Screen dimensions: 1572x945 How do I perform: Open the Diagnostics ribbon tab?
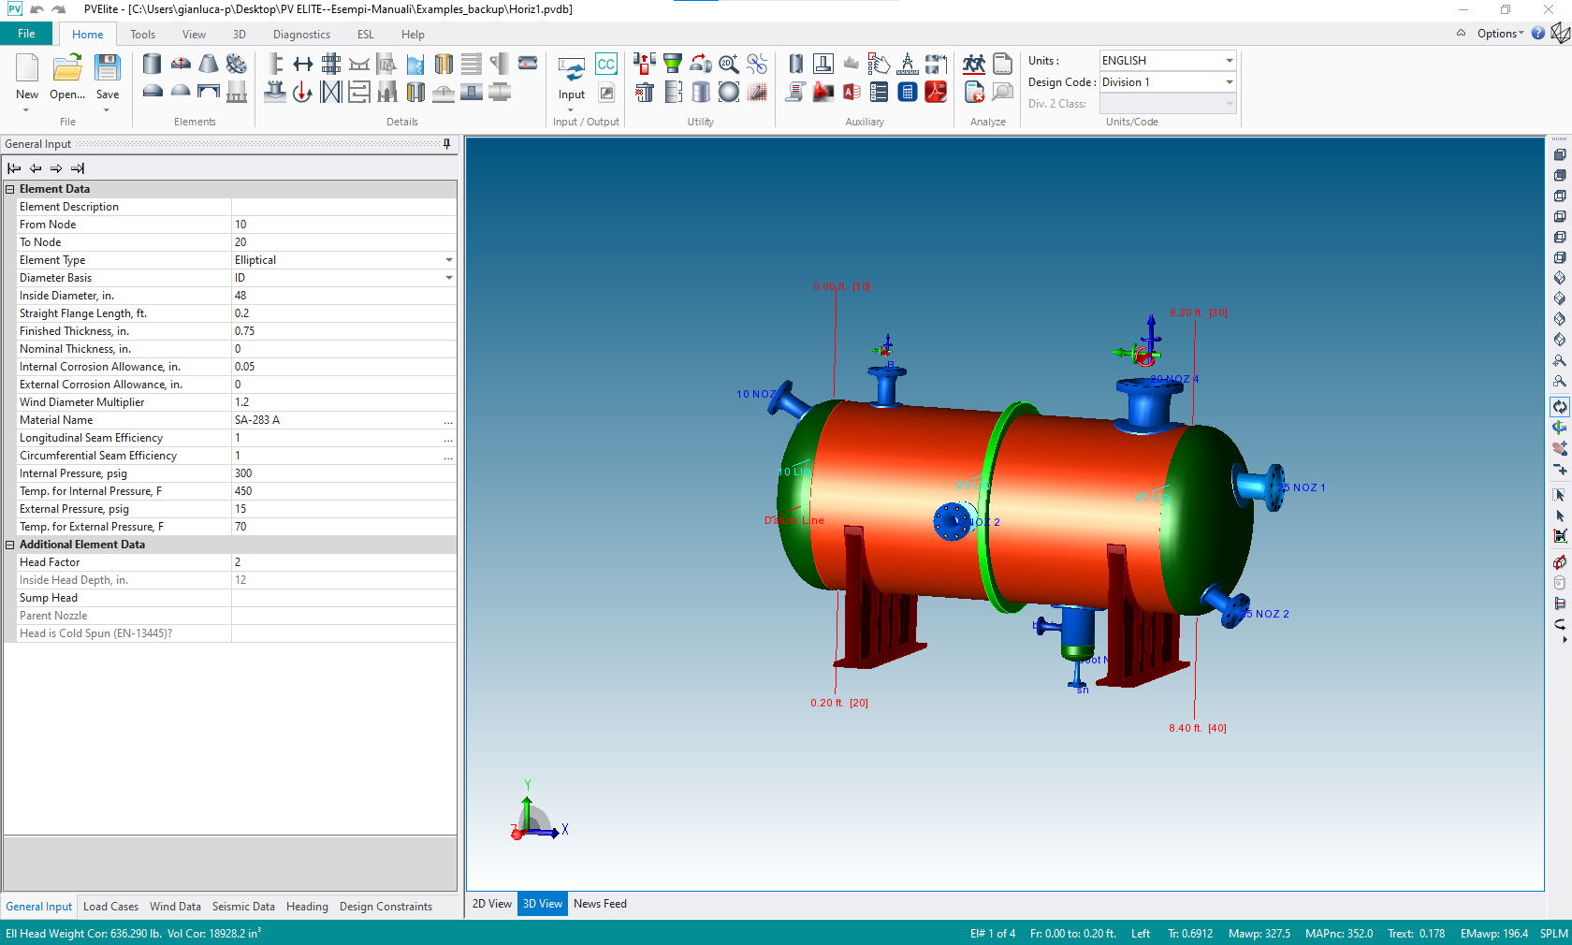301,35
